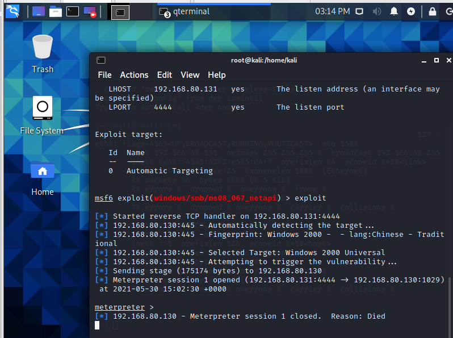Open the View menu in terminal
The height and width of the screenshot is (338, 453).
(190, 75)
